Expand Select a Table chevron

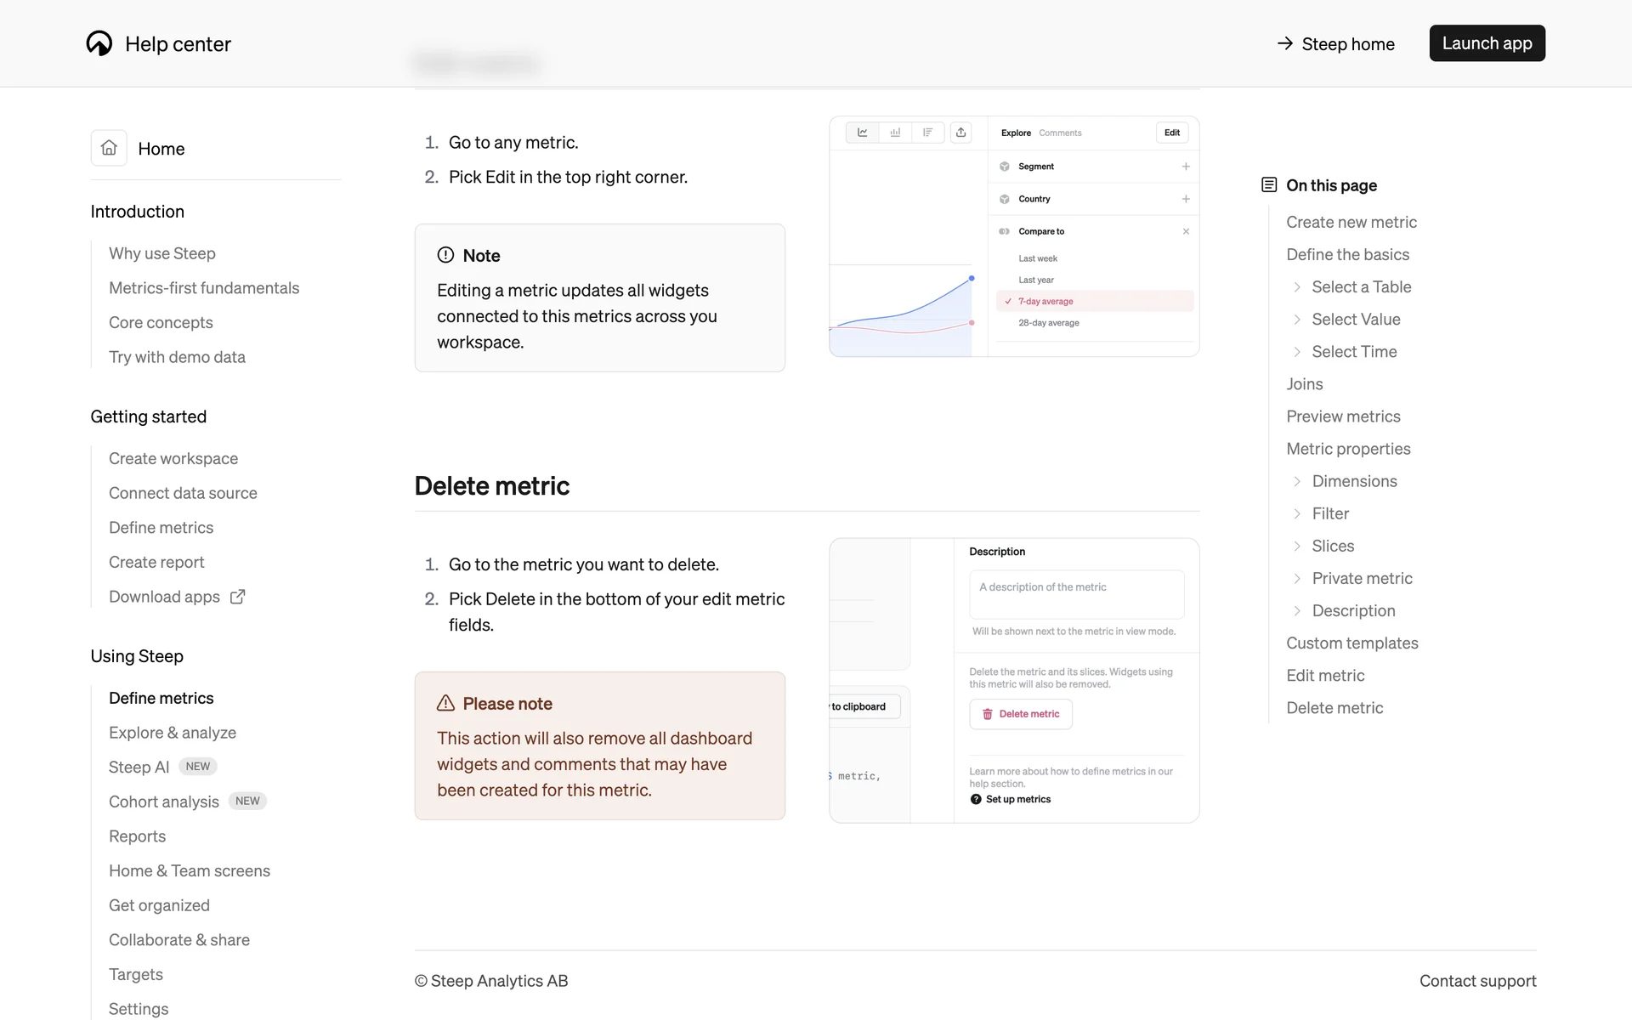(1297, 287)
